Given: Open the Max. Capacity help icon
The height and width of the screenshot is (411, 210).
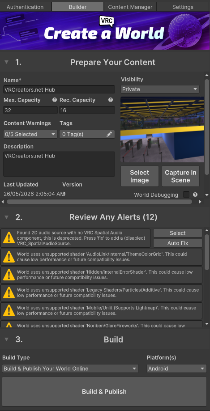Looking at the screenshot, I should point(55,100).
